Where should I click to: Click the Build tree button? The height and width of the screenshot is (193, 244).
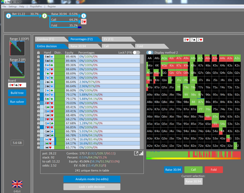pyautogui.click(x=17, y=93)
